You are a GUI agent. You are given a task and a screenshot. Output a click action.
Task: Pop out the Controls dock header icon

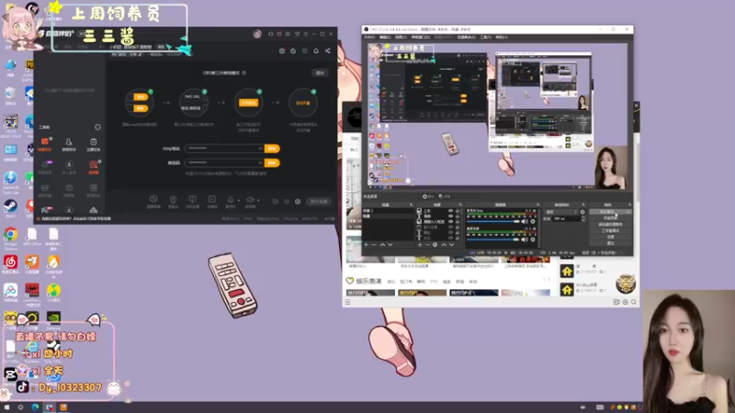(x=629, y=205)
